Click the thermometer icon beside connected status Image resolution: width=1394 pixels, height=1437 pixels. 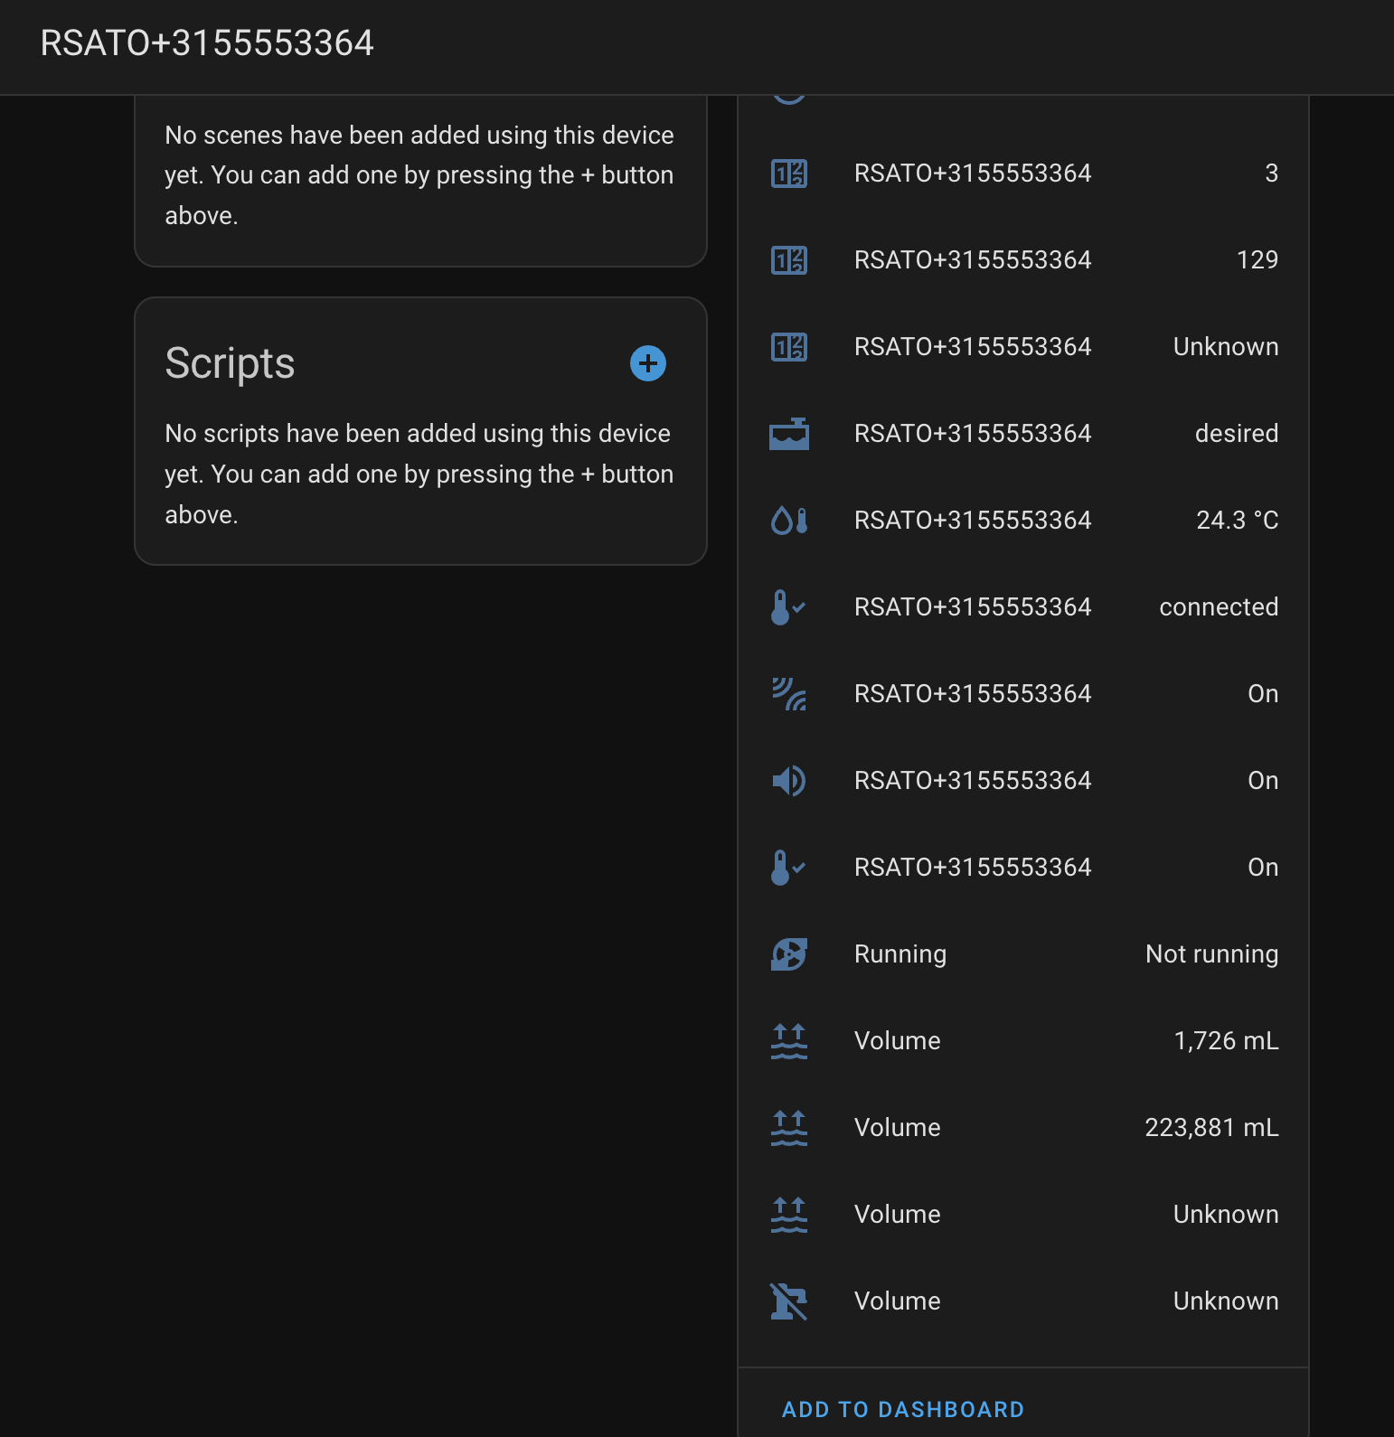(x=788, y=607)
